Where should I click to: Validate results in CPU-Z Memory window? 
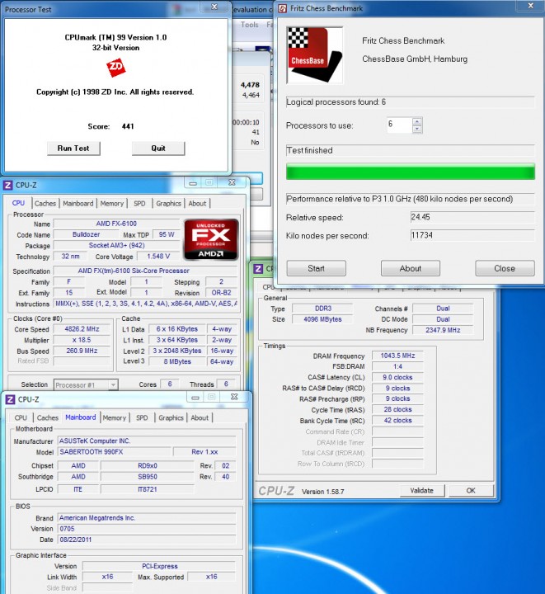(421, 491)
